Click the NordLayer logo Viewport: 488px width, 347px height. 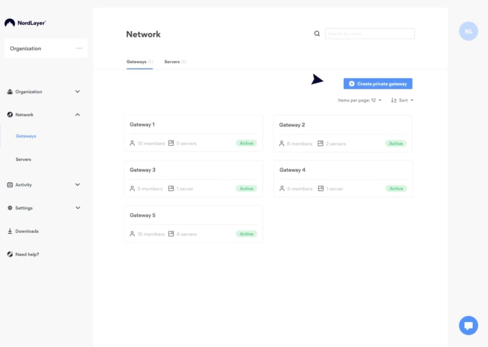[x=25, y=23]
